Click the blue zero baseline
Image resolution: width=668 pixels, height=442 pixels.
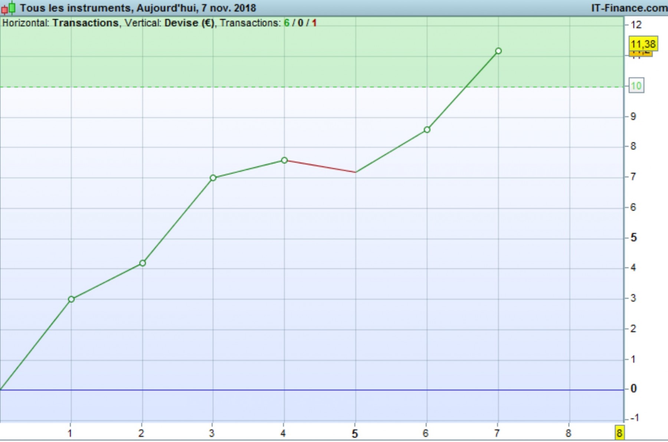tap(312, 390)
